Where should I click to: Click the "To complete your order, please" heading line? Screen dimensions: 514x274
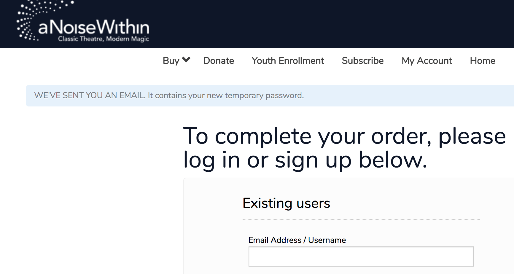click(x=344, y=136)
